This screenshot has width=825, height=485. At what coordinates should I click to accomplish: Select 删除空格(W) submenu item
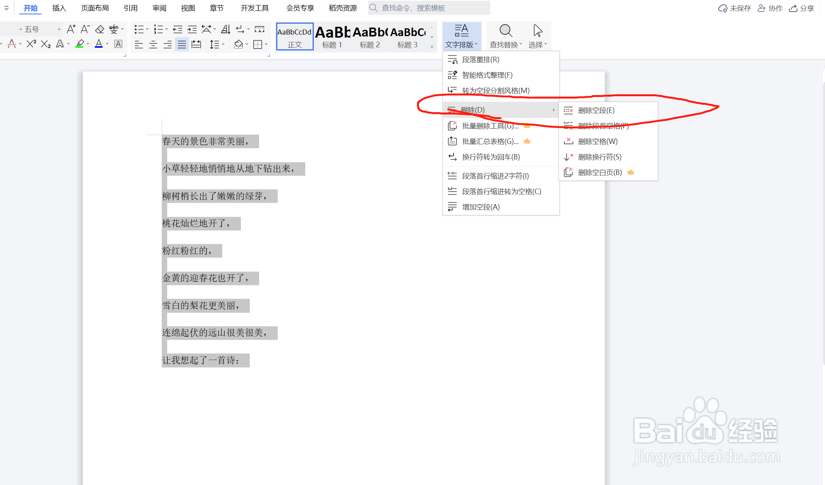(608, 142)
